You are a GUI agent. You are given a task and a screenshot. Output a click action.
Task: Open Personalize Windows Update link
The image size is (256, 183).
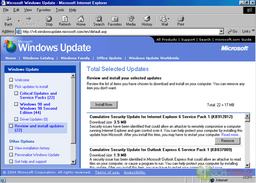click(37, 155)
